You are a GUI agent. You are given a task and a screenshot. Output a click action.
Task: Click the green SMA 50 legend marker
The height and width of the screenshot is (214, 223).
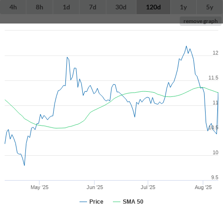pos(117,202)
